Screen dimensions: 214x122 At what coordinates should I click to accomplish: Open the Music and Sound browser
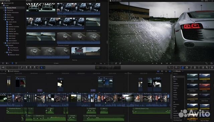tap(191, 67)
